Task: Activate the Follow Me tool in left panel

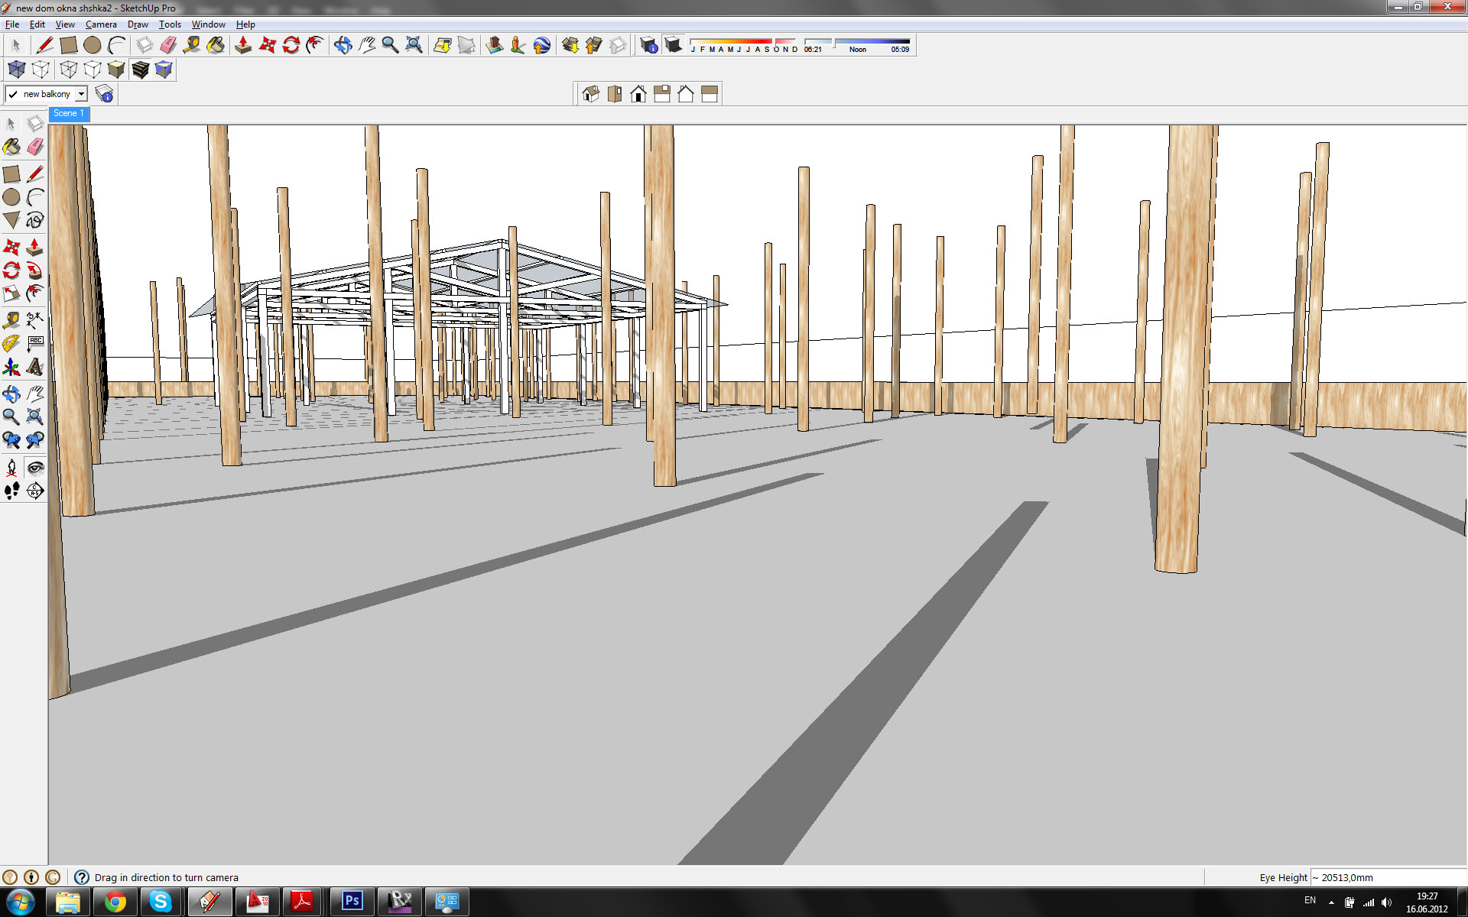Action: (34, 271)
